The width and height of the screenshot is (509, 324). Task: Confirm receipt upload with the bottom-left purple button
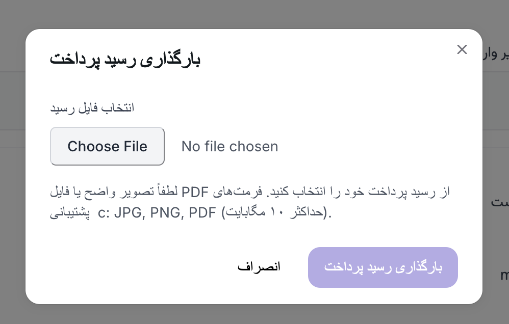383,267
